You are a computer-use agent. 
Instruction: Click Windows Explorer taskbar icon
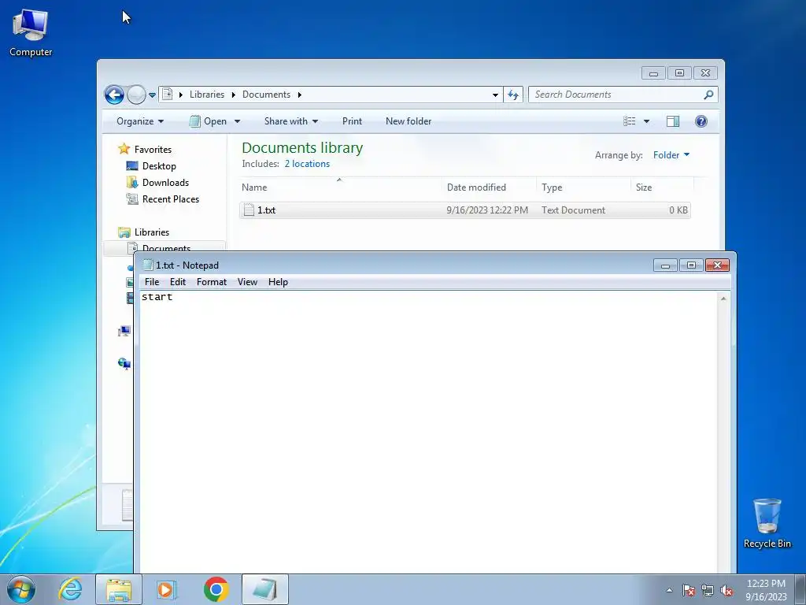click(x=119, y=589)
